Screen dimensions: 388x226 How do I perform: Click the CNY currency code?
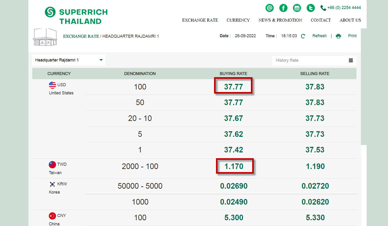click(62, 216)
